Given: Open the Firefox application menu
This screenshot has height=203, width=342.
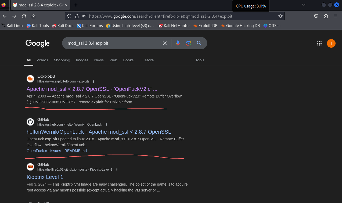Looking at the screenshot, I should (x=336, y=16).
